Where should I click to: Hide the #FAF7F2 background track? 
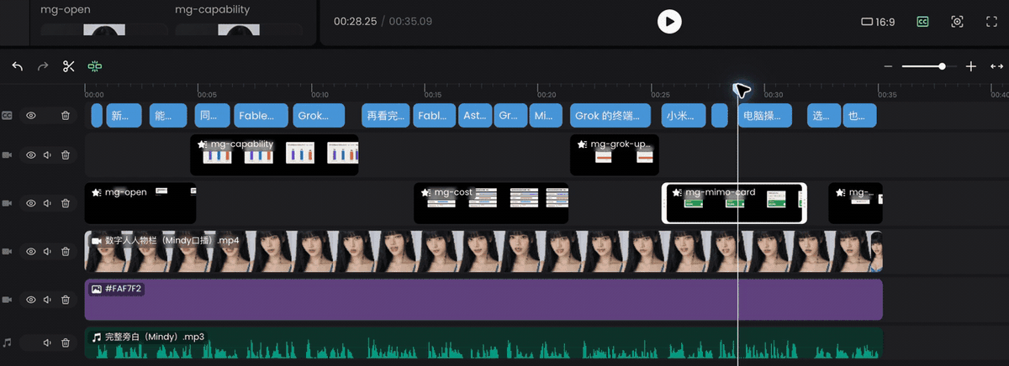tap(31, 300)
